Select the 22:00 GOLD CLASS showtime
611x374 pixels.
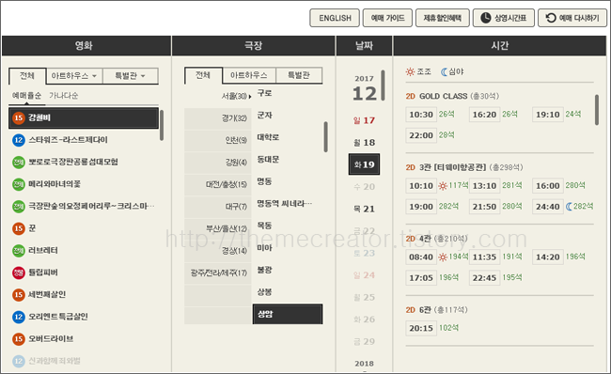(x=421, y=135)
